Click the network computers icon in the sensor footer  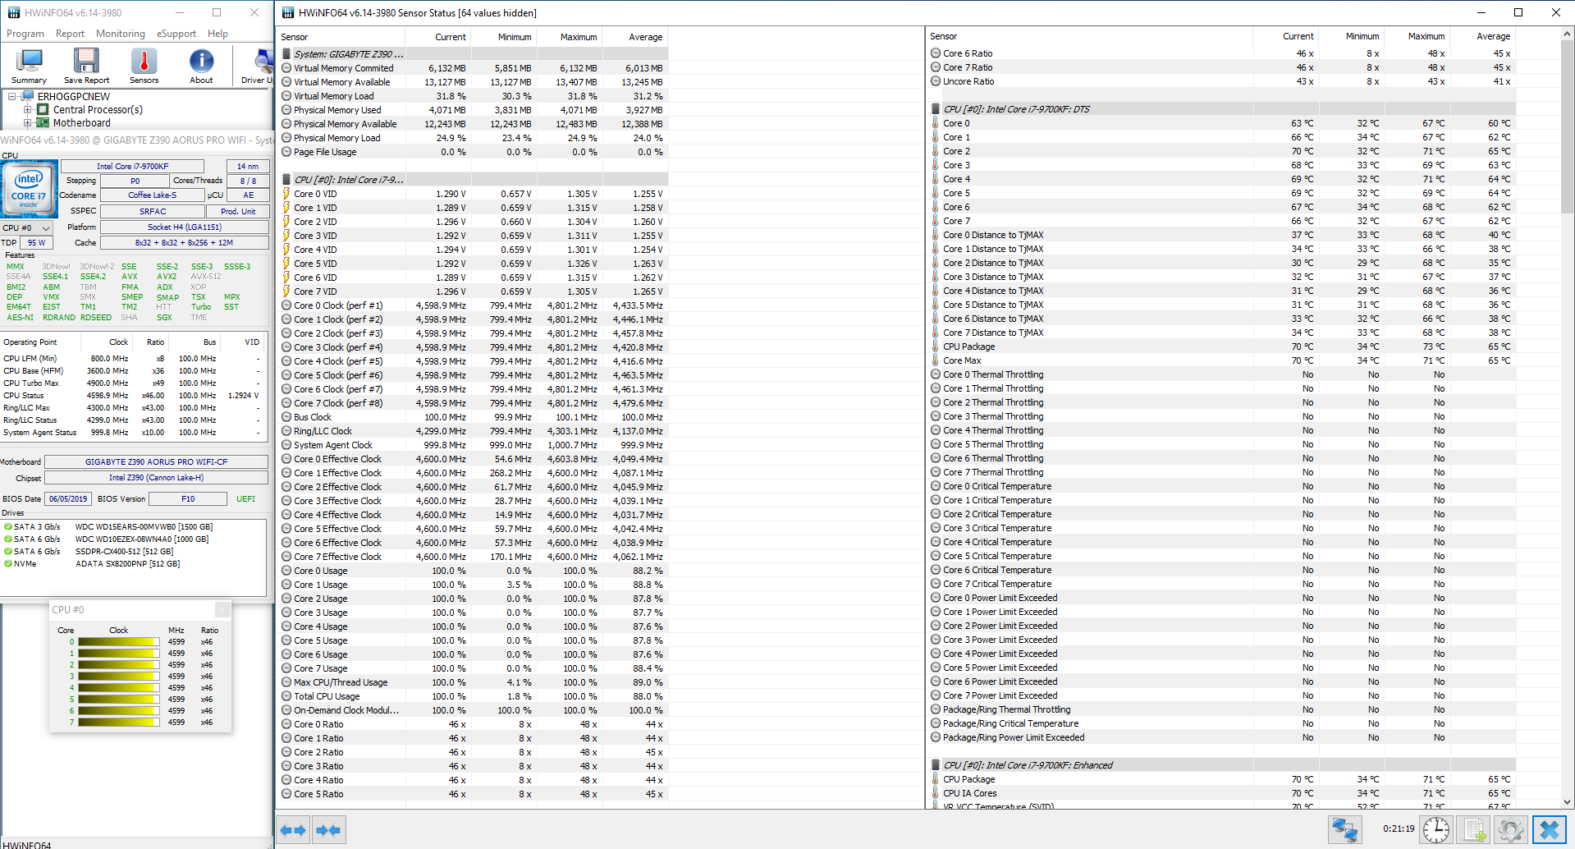click(1344, 830)
